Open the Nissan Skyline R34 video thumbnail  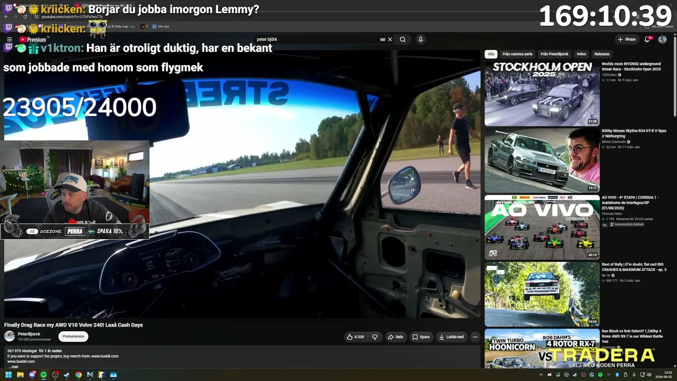[542, 160]
